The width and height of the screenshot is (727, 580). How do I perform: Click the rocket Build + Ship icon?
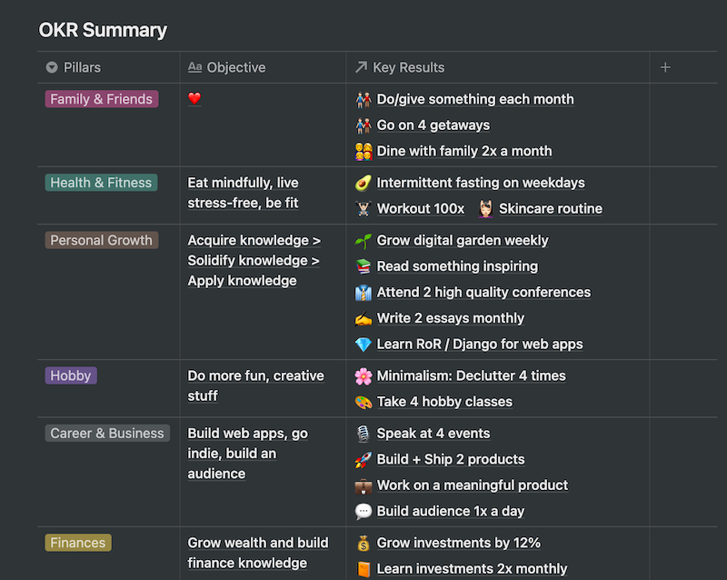(x=363, y=459)
